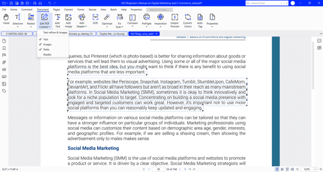This screenshot has width=323, height=172.
Task: Open the Pages menu tab
Action: [56, 10]
